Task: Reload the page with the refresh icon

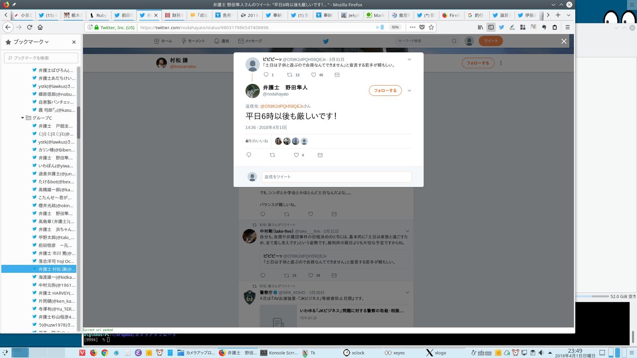Action: [x=29, y=27]
